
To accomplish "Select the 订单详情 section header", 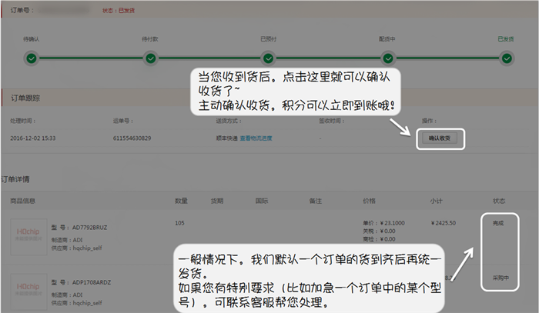I will (x=15, y=179).
